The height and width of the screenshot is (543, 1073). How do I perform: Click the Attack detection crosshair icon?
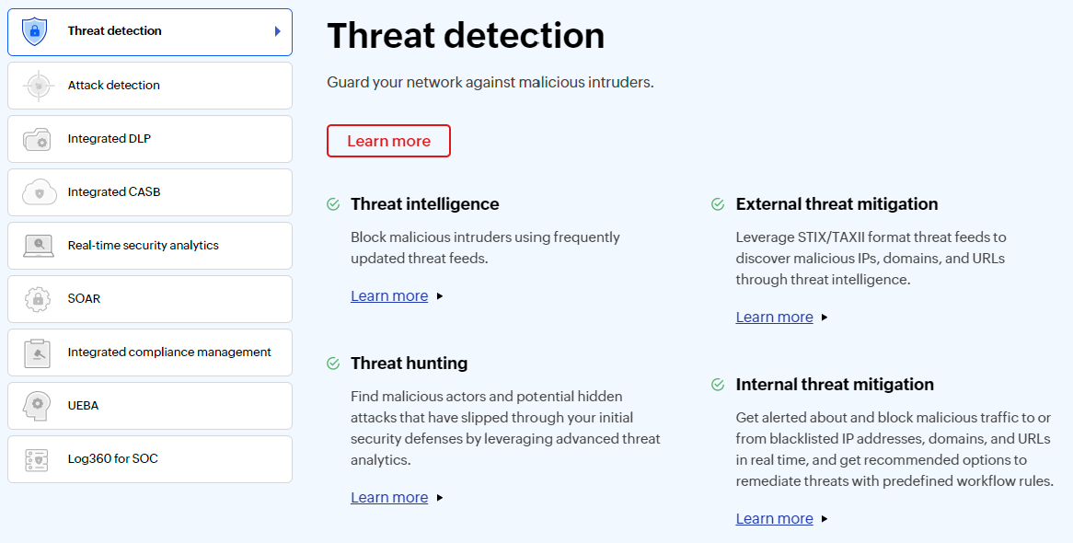click(x=38, y=86)
